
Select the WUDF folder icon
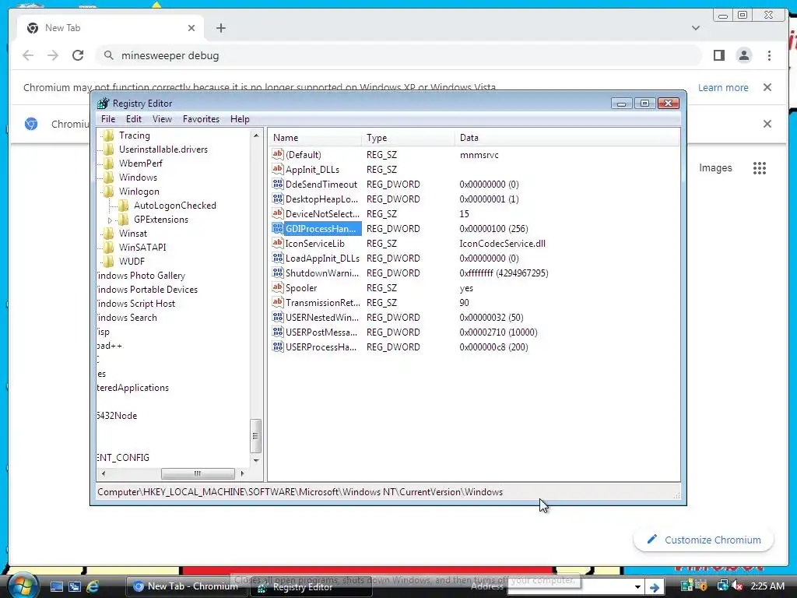pos(108,262)
